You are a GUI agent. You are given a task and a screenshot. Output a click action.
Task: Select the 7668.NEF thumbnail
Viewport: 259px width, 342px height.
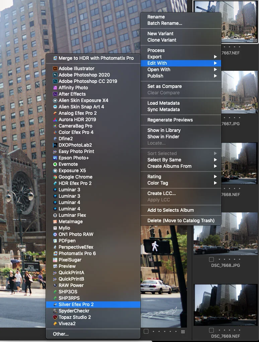[x=240, y=163]
